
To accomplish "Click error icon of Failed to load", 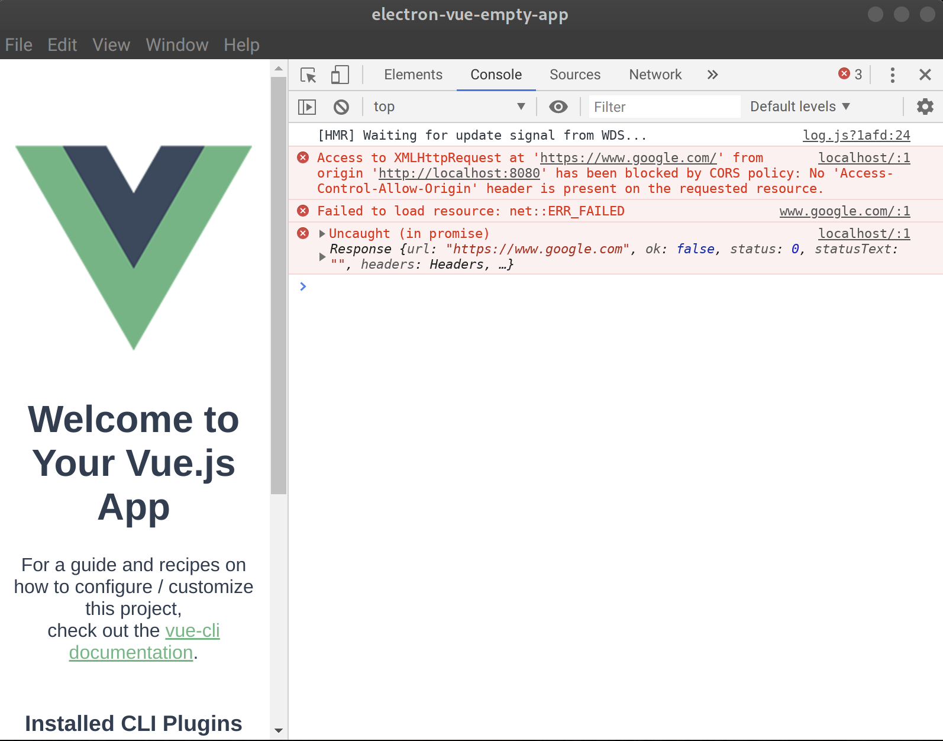I will [303, 211].
